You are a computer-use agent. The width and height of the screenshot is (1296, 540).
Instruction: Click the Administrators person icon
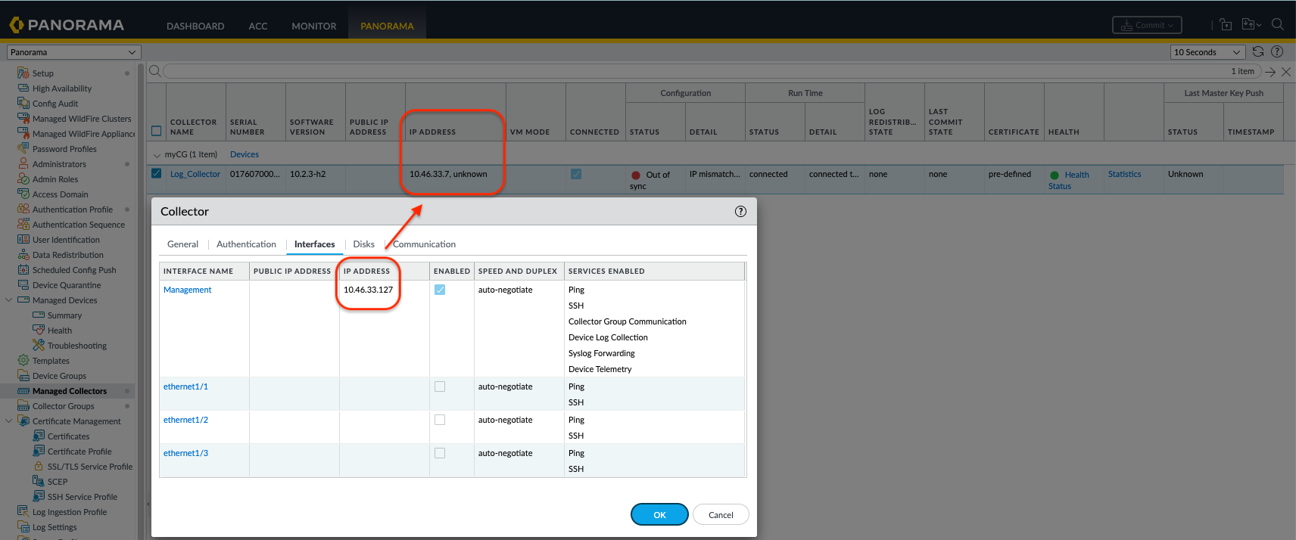point(23,164)
